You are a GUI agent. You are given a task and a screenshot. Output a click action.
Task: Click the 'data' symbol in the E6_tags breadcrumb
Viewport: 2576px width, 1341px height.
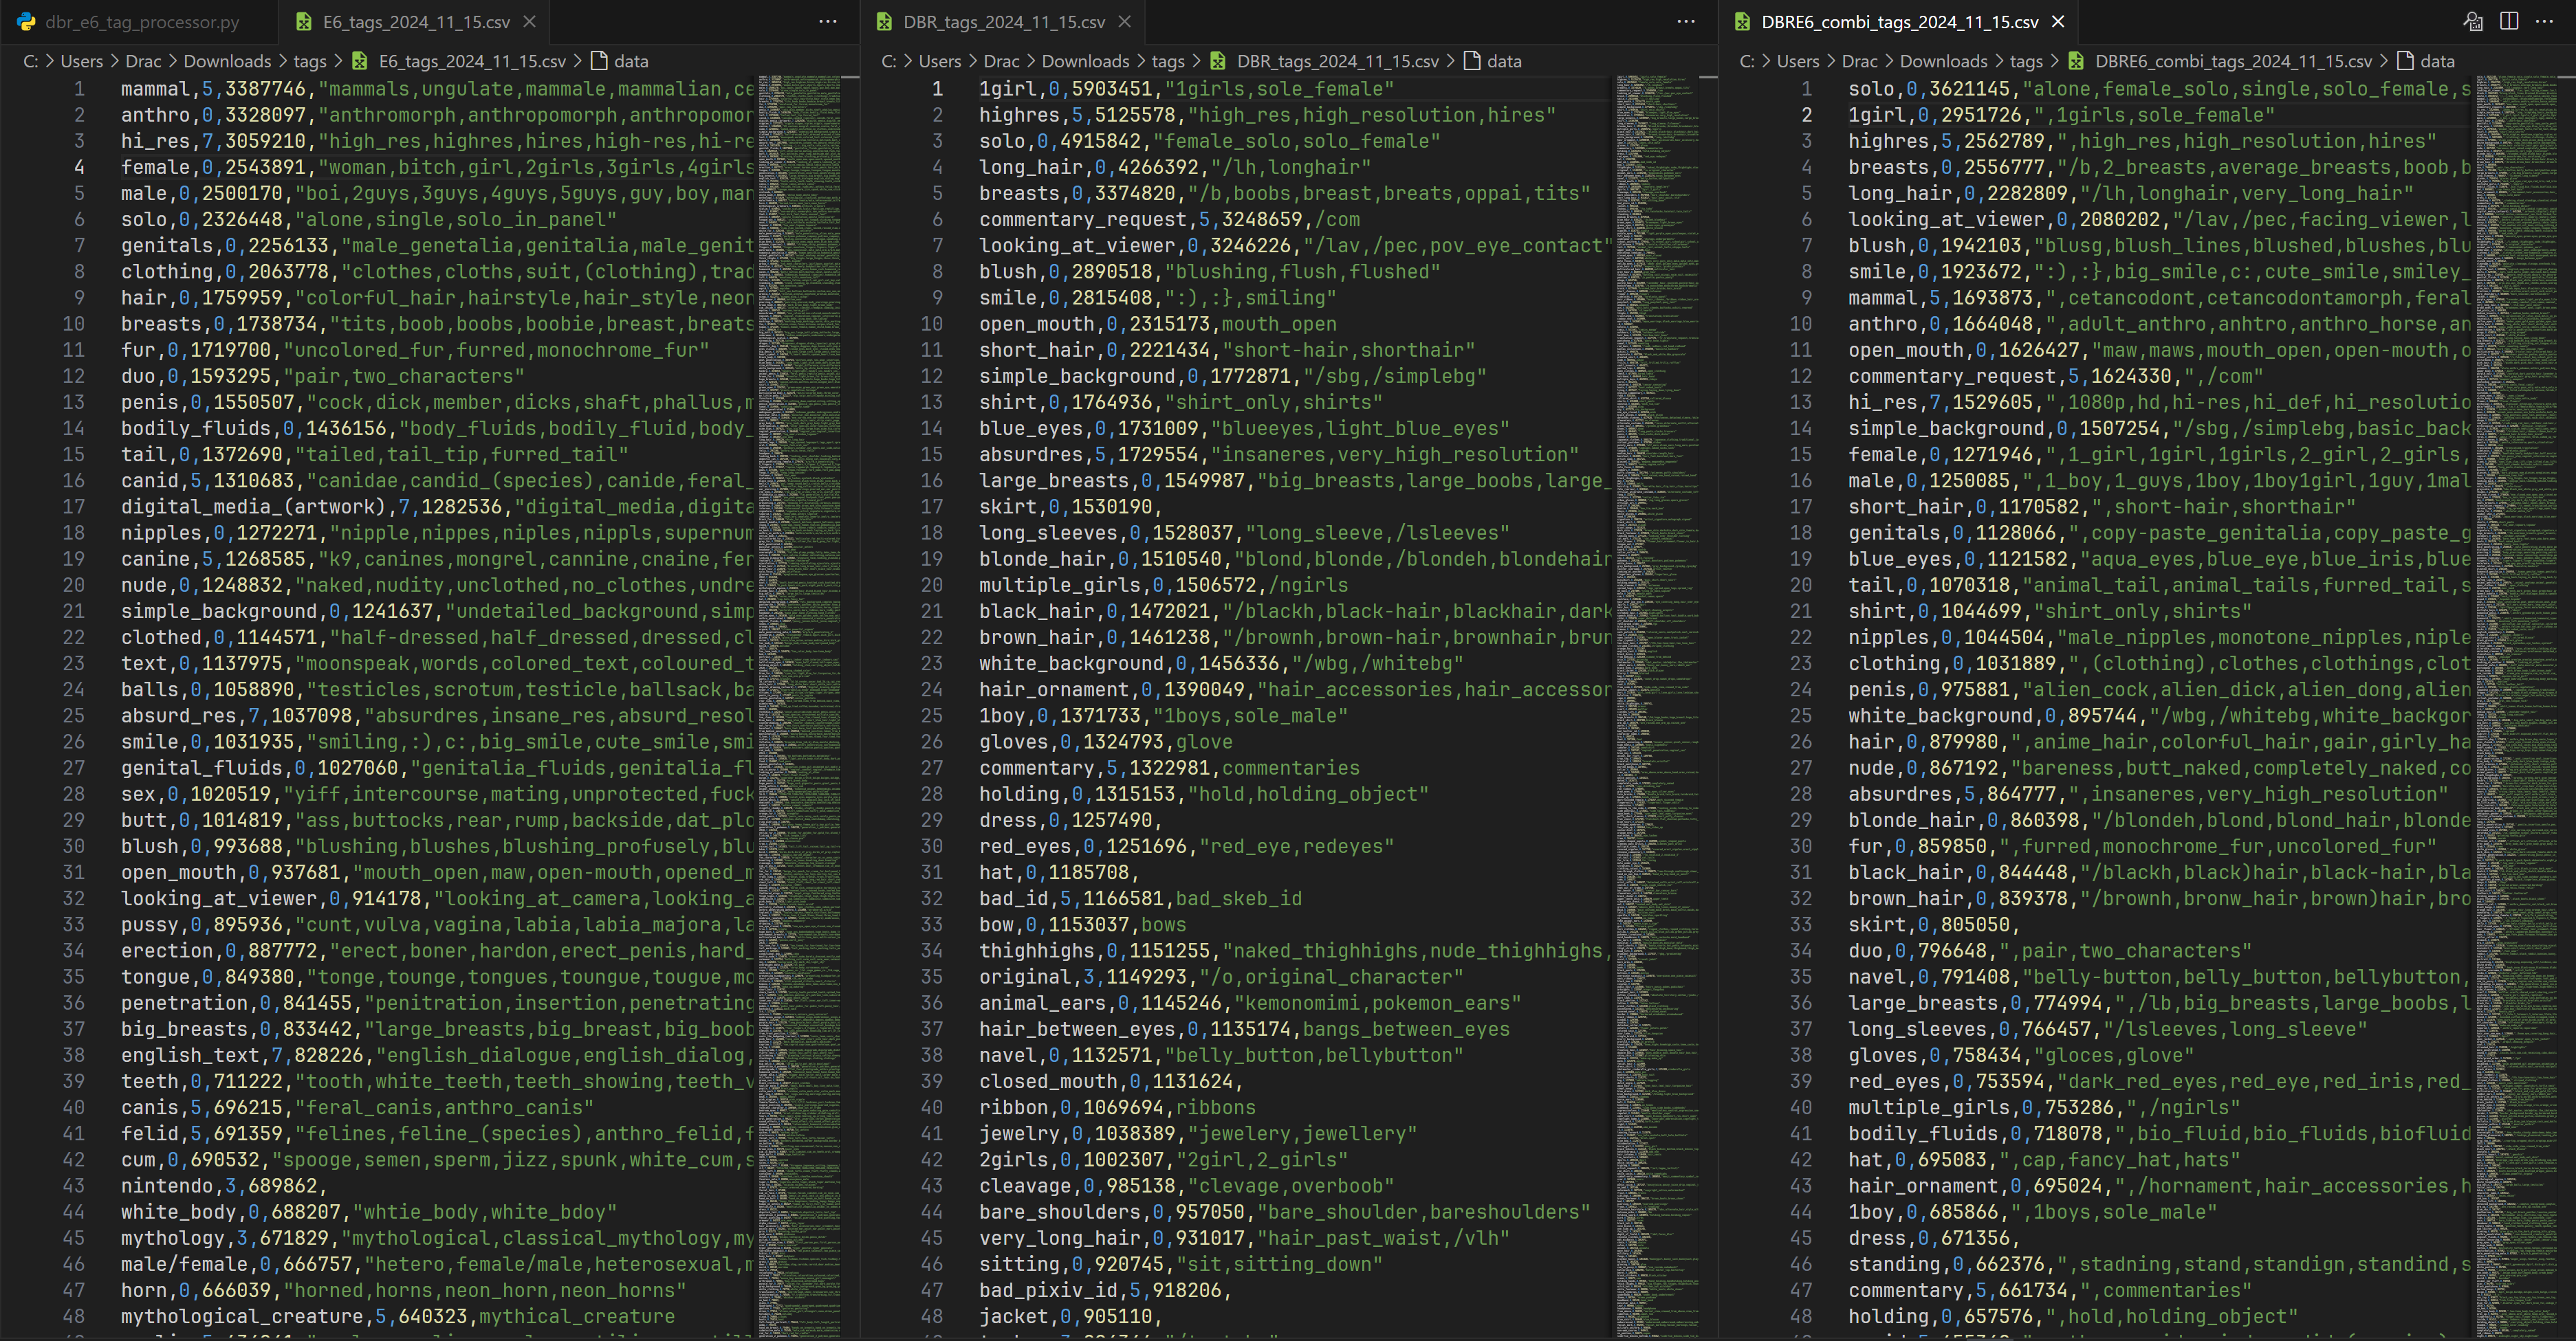click(x=630, y=61)
